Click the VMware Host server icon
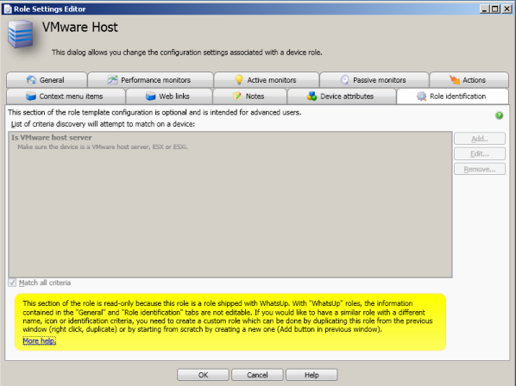 coord(21,34)
